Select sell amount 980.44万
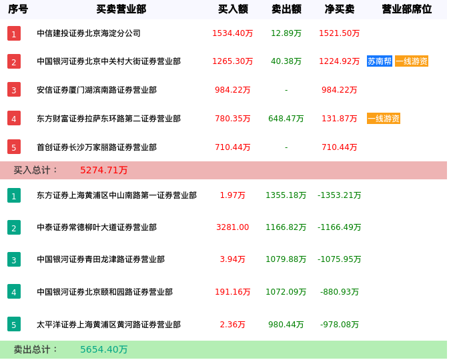The image size is (451, 360). click(286, 325)
